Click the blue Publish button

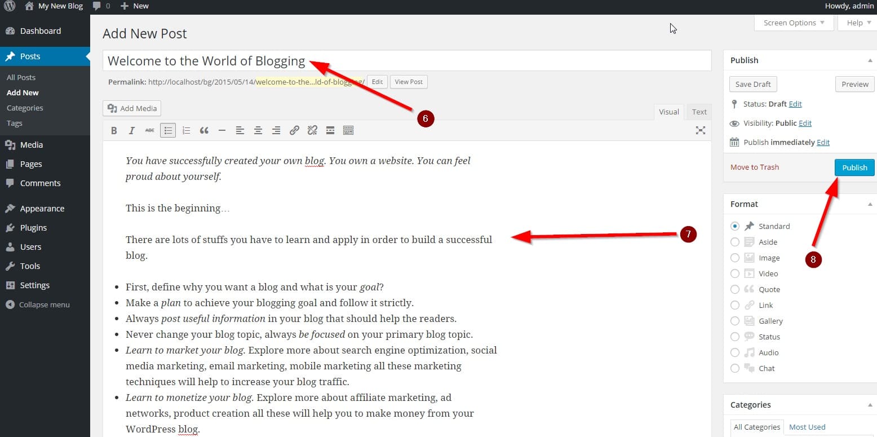pos(854,167)
